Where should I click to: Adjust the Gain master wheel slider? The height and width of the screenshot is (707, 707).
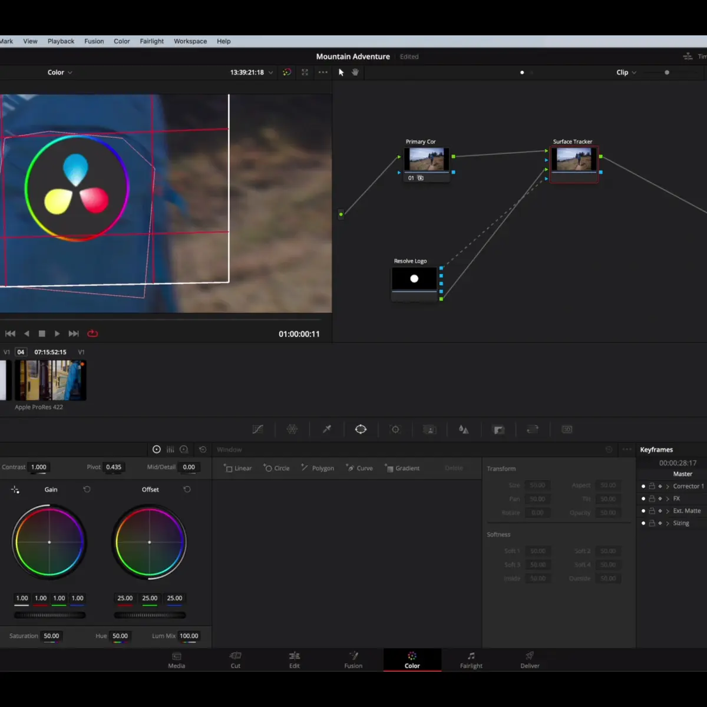pyautogui.click(x=50, y=615)
